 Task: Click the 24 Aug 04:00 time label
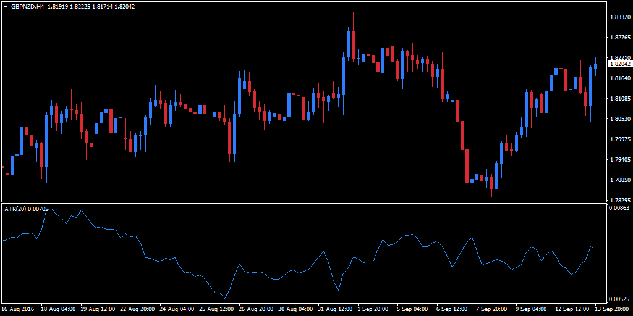coord(177,309)
